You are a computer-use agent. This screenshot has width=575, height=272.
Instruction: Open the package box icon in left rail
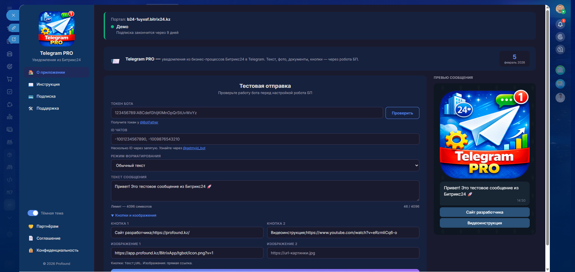coord(10,155)
